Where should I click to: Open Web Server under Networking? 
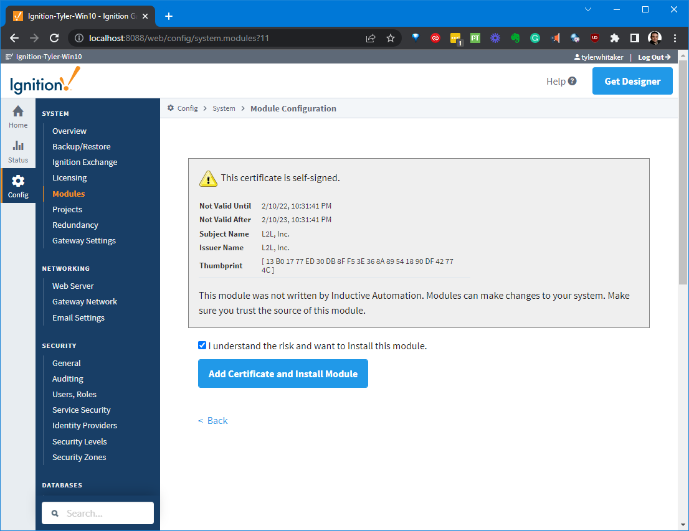point(73,286)
